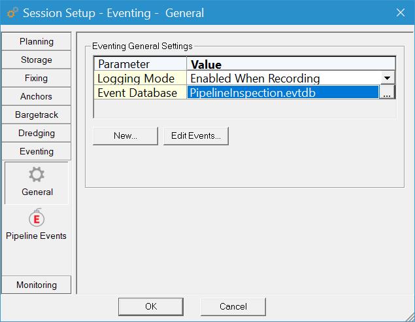Image resolution: width=415 pixels, height=322 pixels.
Task: Open the Monitoring tab
Action: [x=37, y=285]
